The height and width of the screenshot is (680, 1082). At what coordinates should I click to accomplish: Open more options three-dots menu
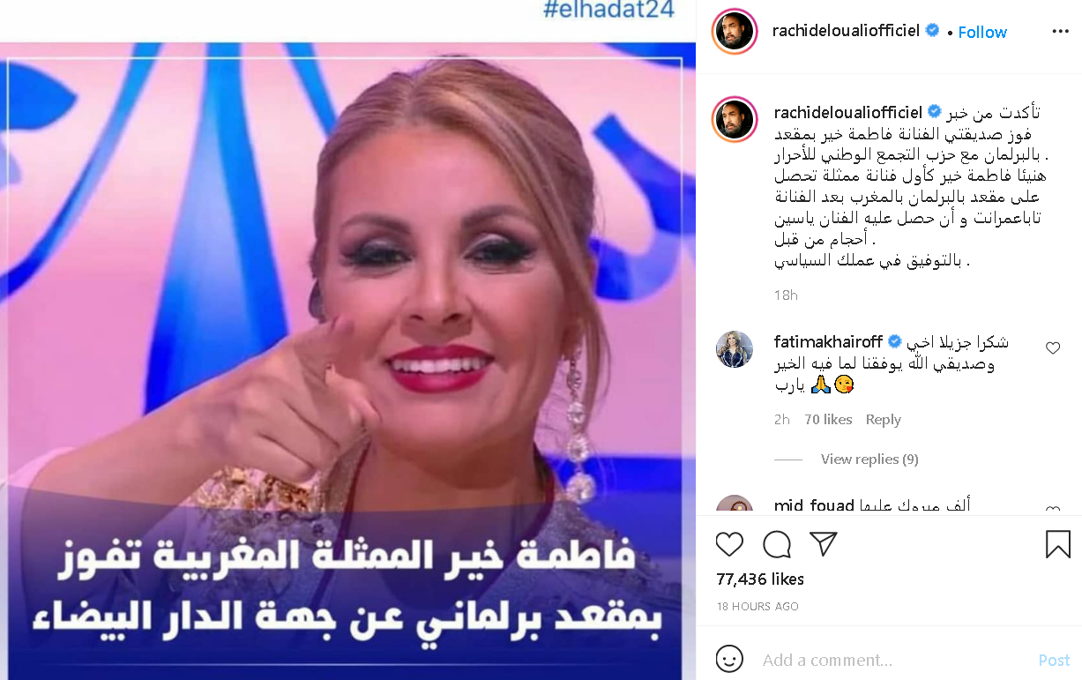tap(1060, 32)
